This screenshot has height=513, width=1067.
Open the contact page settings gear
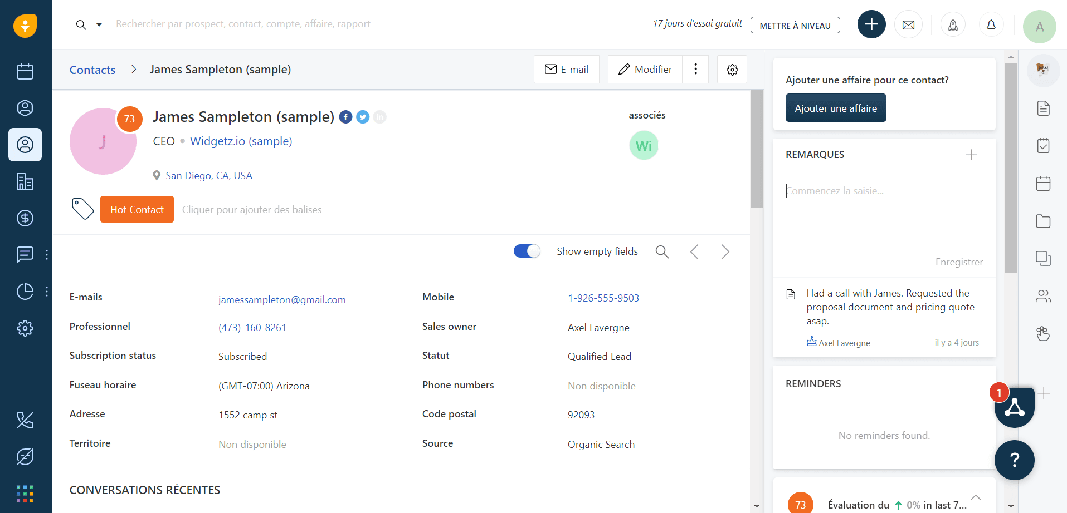[x=732, y=70]
